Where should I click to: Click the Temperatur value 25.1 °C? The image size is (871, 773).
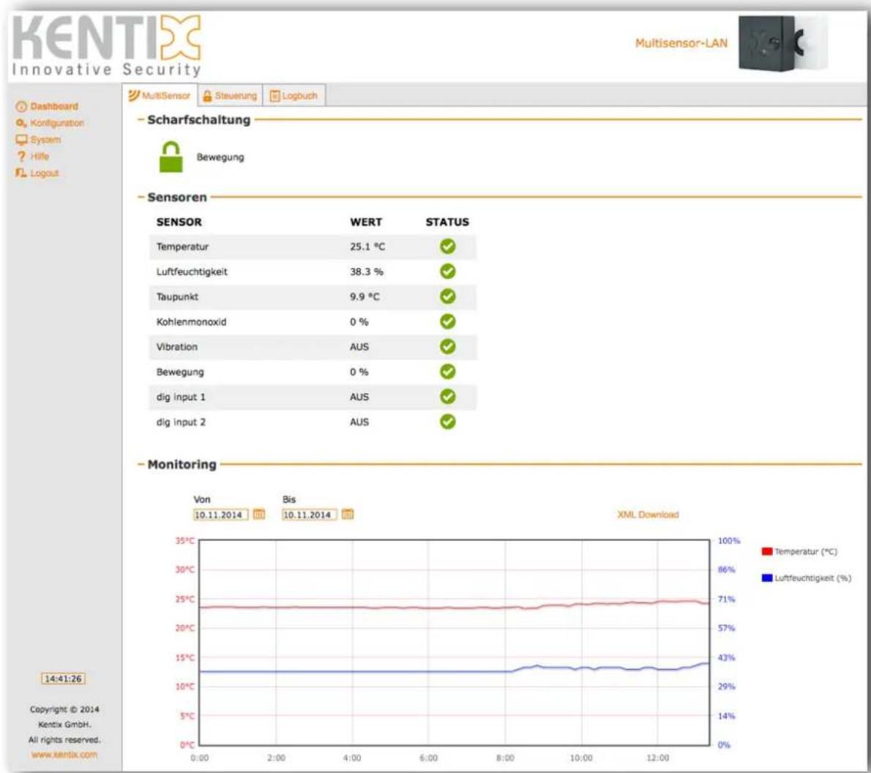[367, 246]
